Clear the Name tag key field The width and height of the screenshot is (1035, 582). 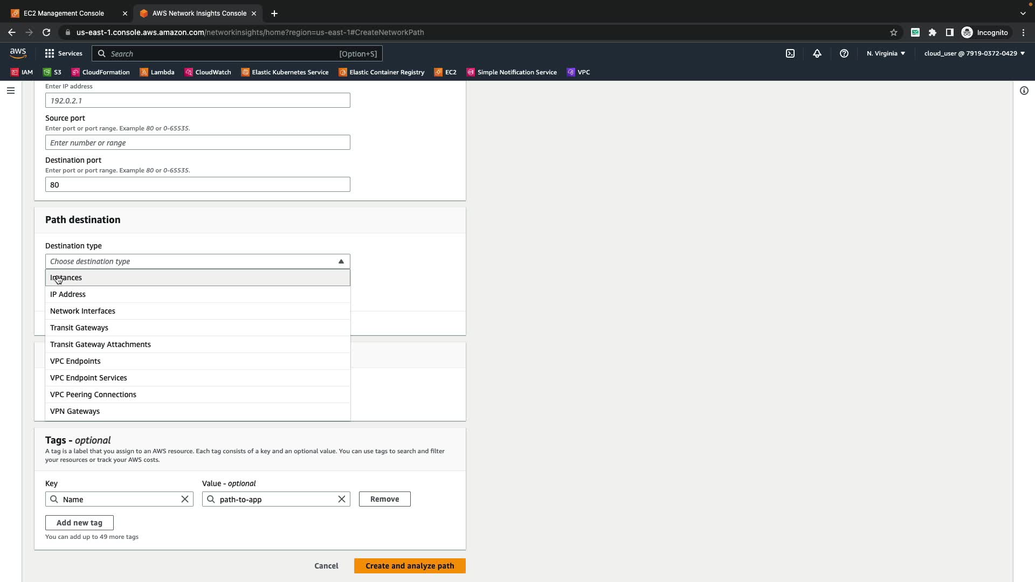184,499
